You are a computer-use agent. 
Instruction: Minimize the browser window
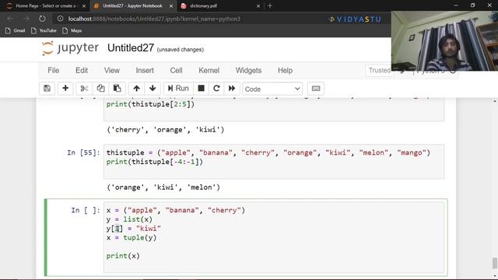456,5
